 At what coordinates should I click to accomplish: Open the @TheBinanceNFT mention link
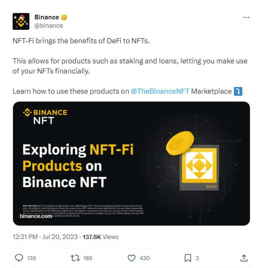(160, 91)
